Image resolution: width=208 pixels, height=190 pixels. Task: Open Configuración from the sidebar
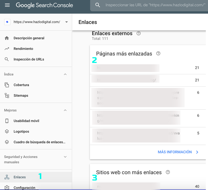point(24,187)
